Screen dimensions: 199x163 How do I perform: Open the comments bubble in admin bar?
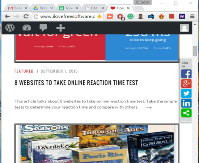click(43, 28)
